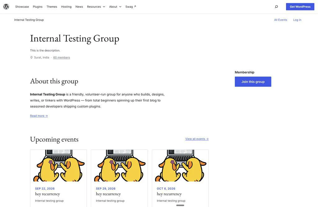Click Internal Testing Group breadcrumb text
Image resolution: width=318 pixels, height=207 pixels.
[29, 20]
